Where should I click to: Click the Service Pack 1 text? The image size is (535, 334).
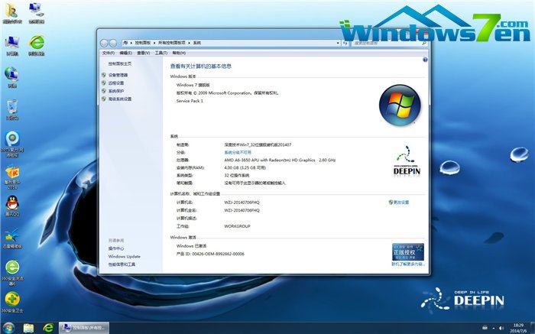click(x=190, y=101)
